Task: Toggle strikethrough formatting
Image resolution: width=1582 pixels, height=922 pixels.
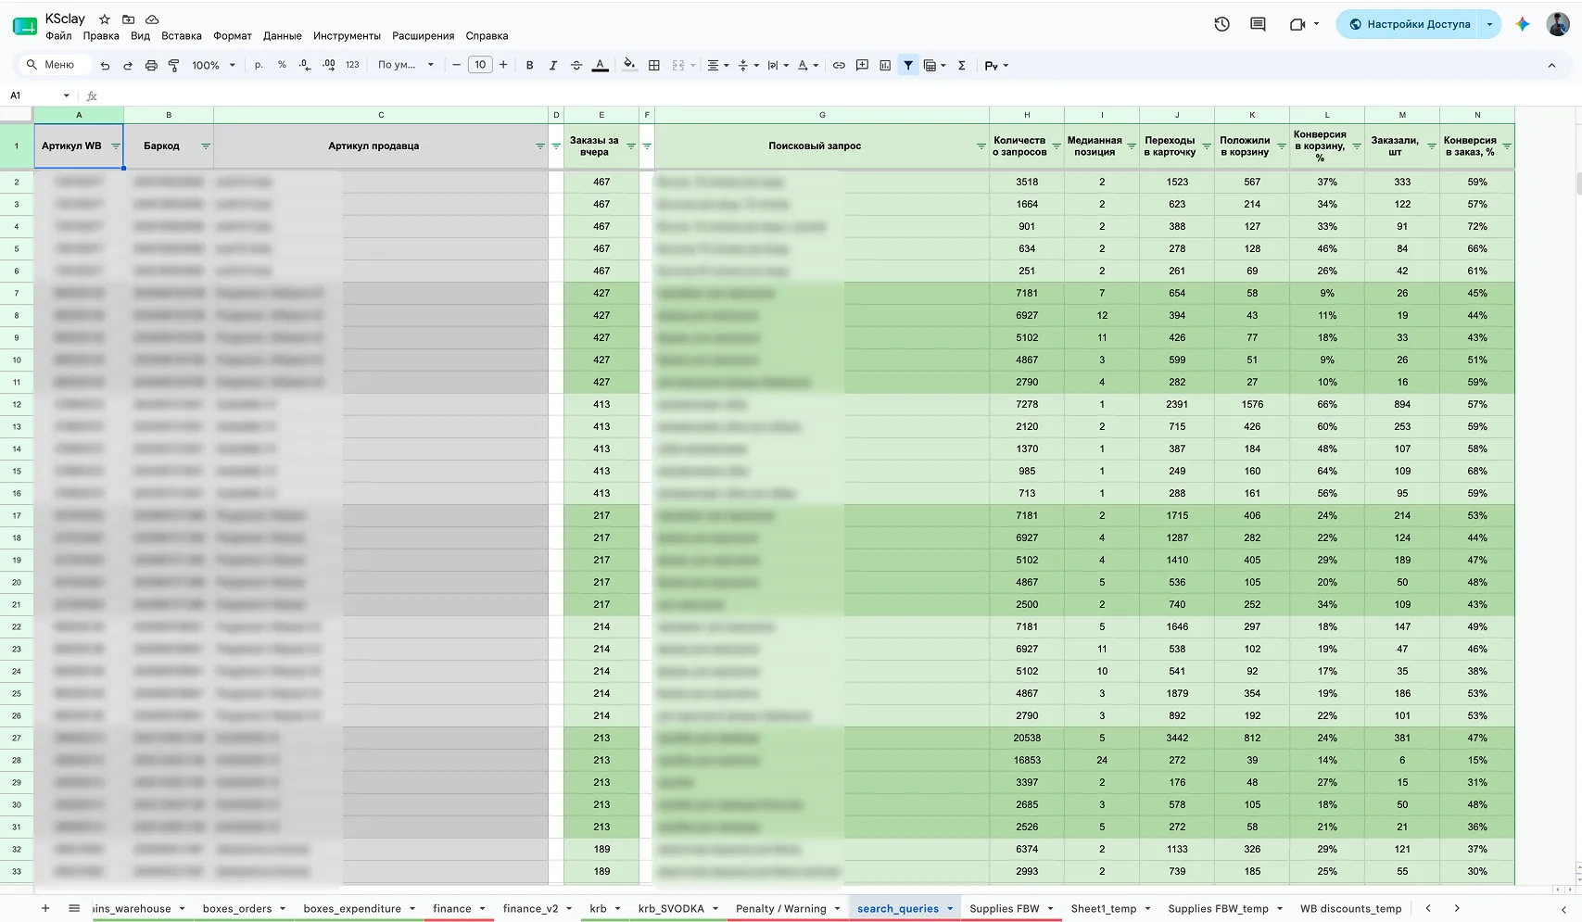Action: [x=576, y=66]
